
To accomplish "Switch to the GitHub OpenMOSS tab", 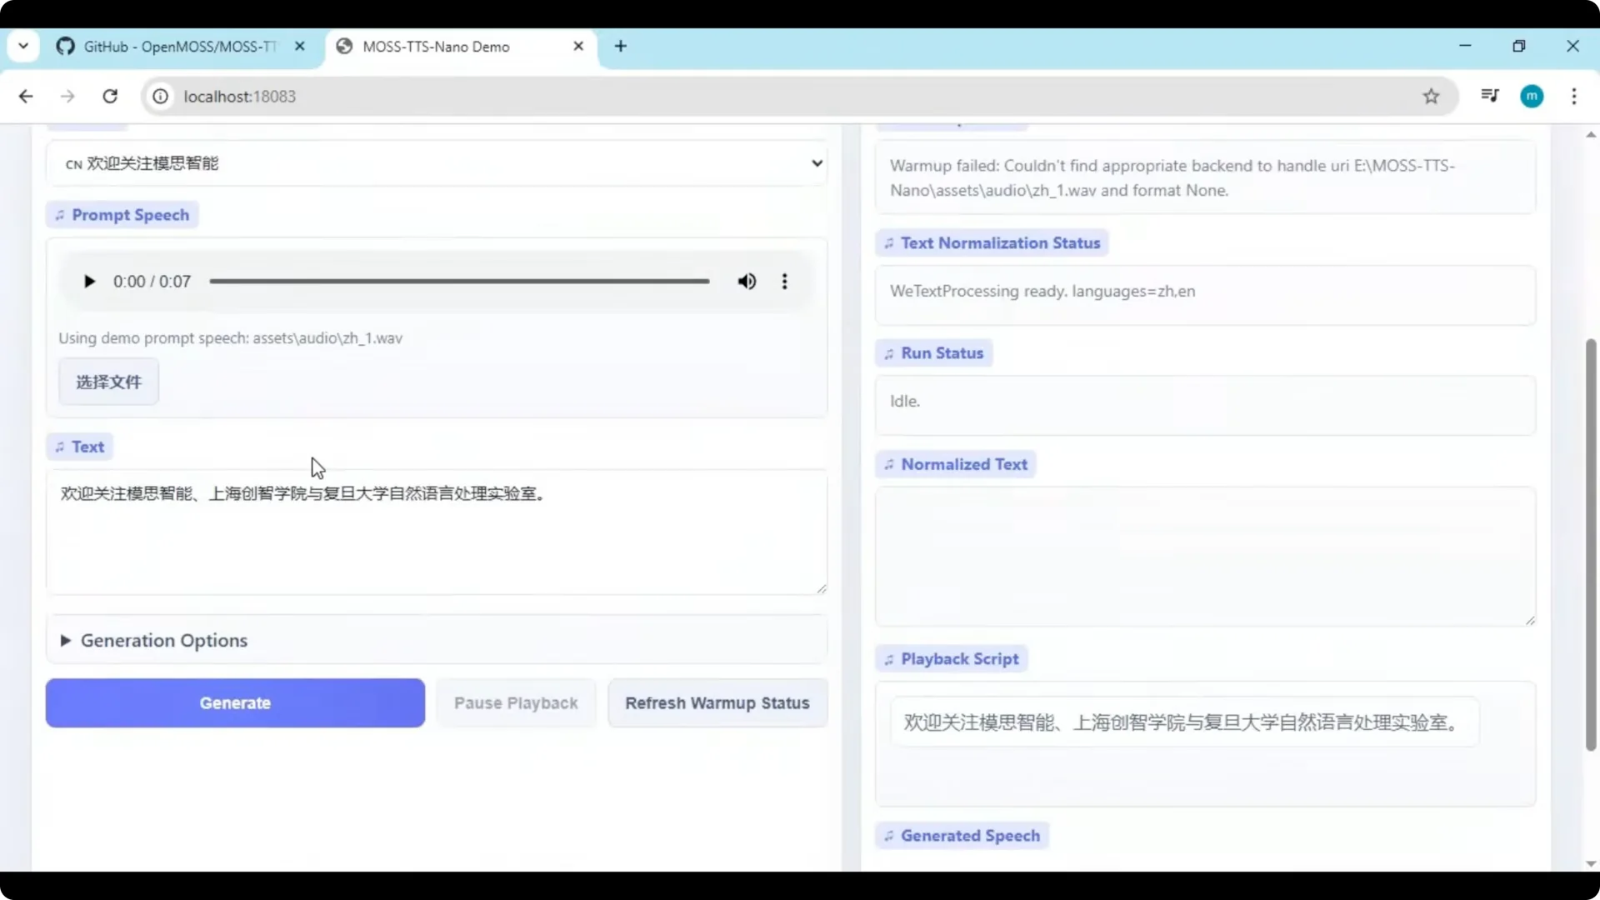I will pyautogui.click(x=179, y=47).
